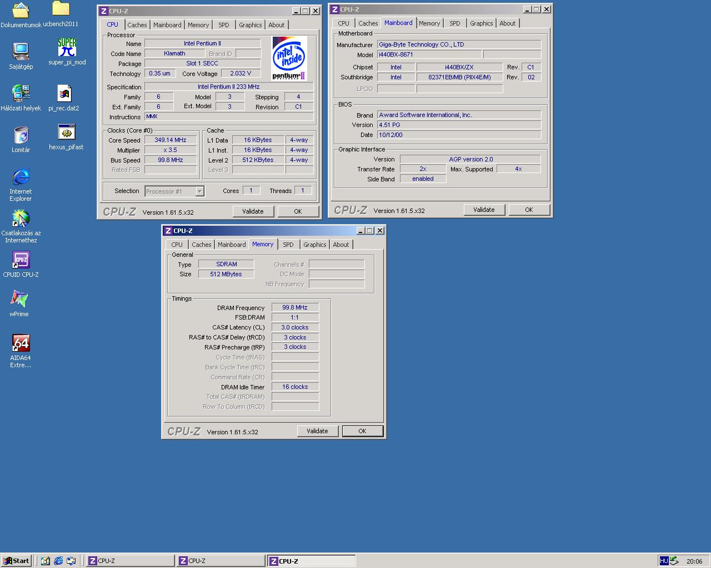This screenshot has width=711, height=568.
Task: Open SPD tab in CPU window
Action: pos(224,25)
